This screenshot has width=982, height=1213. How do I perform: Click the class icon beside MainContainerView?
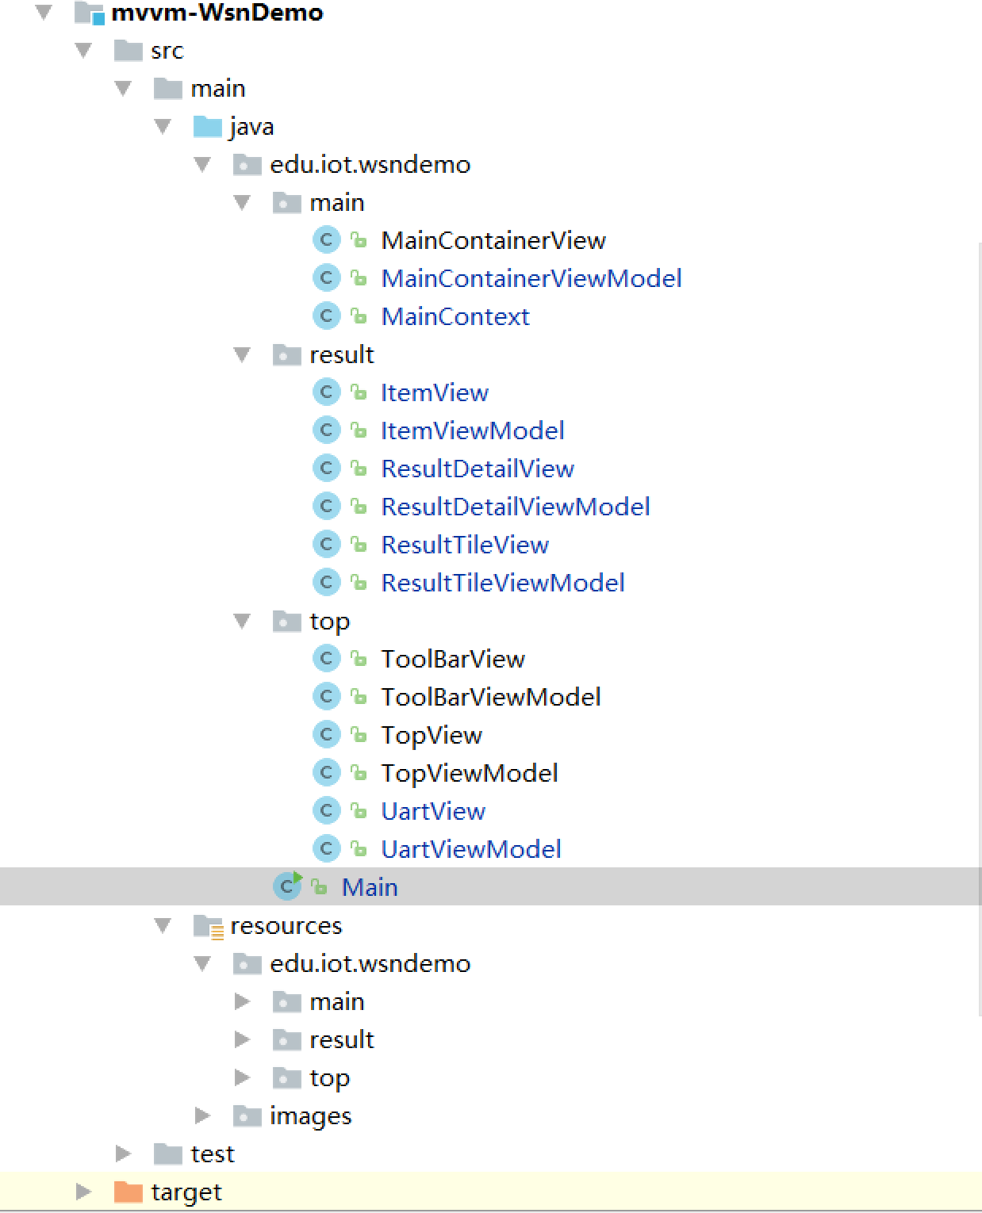(326, 240)
